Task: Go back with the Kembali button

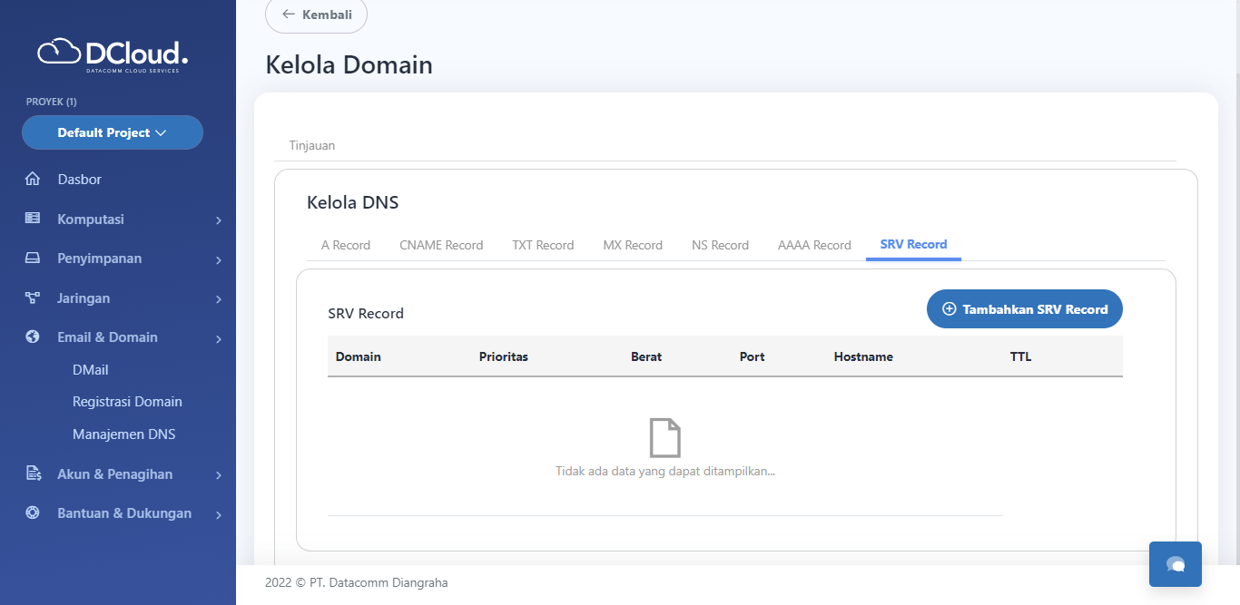Action: pyautogui.click(x=316, y=15)
